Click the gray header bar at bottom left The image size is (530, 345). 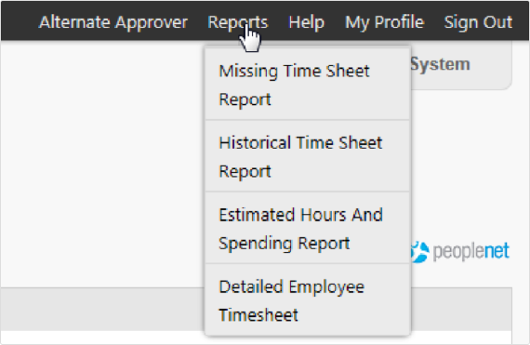pos(101,309)
